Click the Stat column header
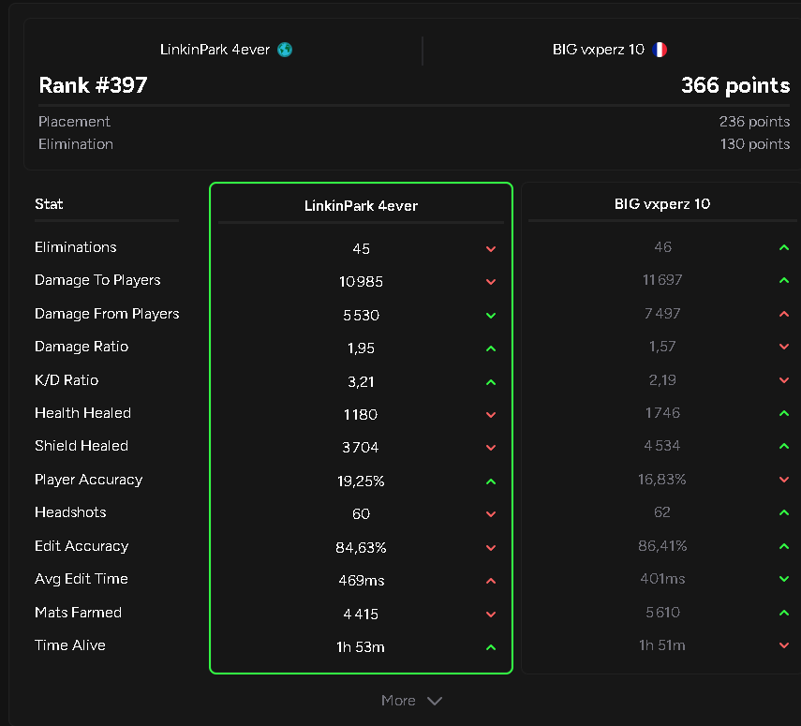This screenshot has width=801, height=726. [x=49, y=204]
